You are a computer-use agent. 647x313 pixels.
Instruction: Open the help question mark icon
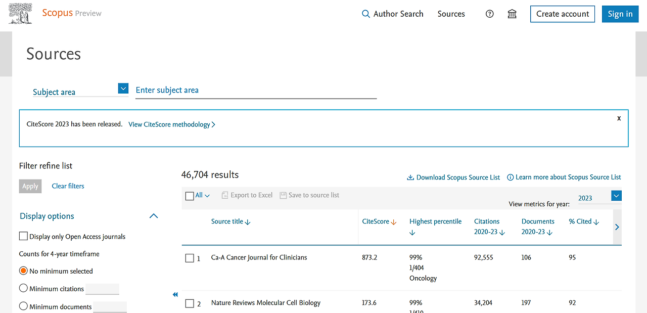coord(489,14)
